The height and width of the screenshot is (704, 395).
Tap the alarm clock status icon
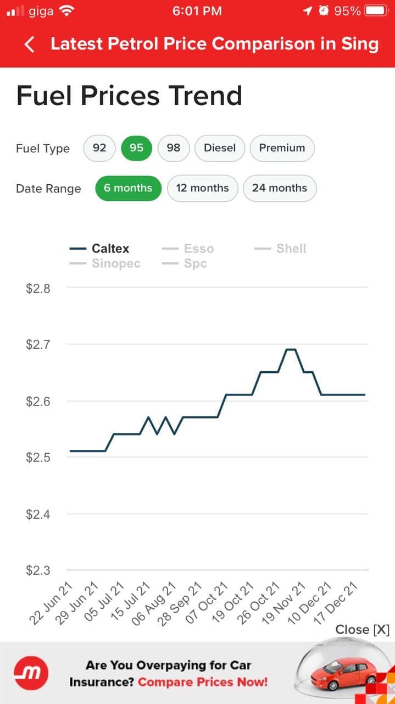(324, 10)
